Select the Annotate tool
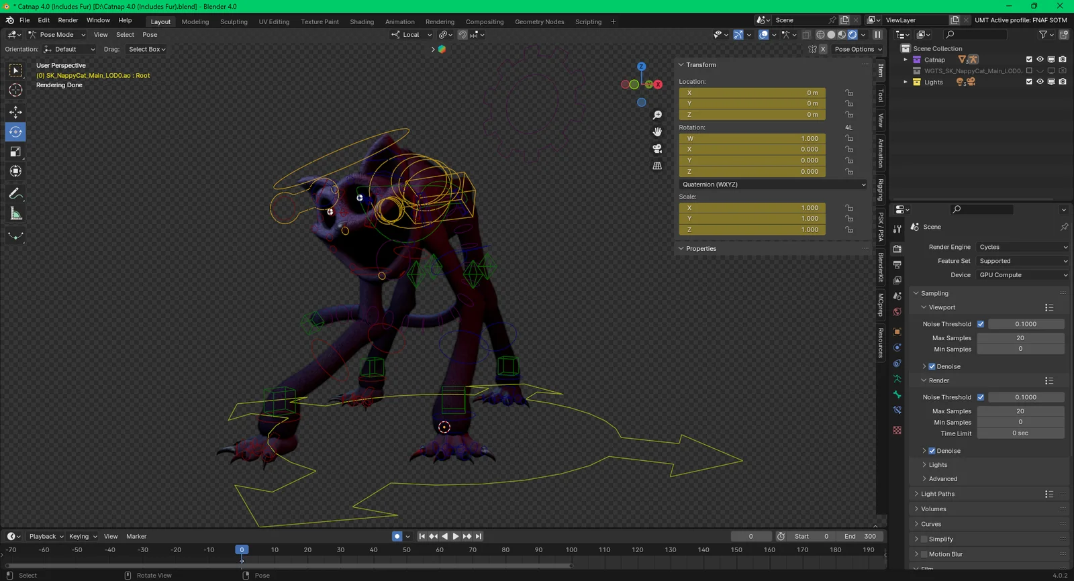This screenshot has width=1074, height=581. click(15, 194)
